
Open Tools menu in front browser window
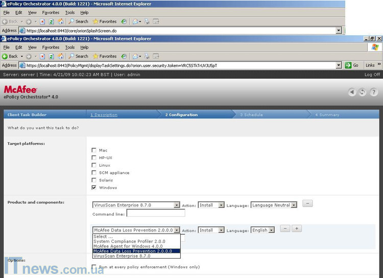click(x=70, y=47)
